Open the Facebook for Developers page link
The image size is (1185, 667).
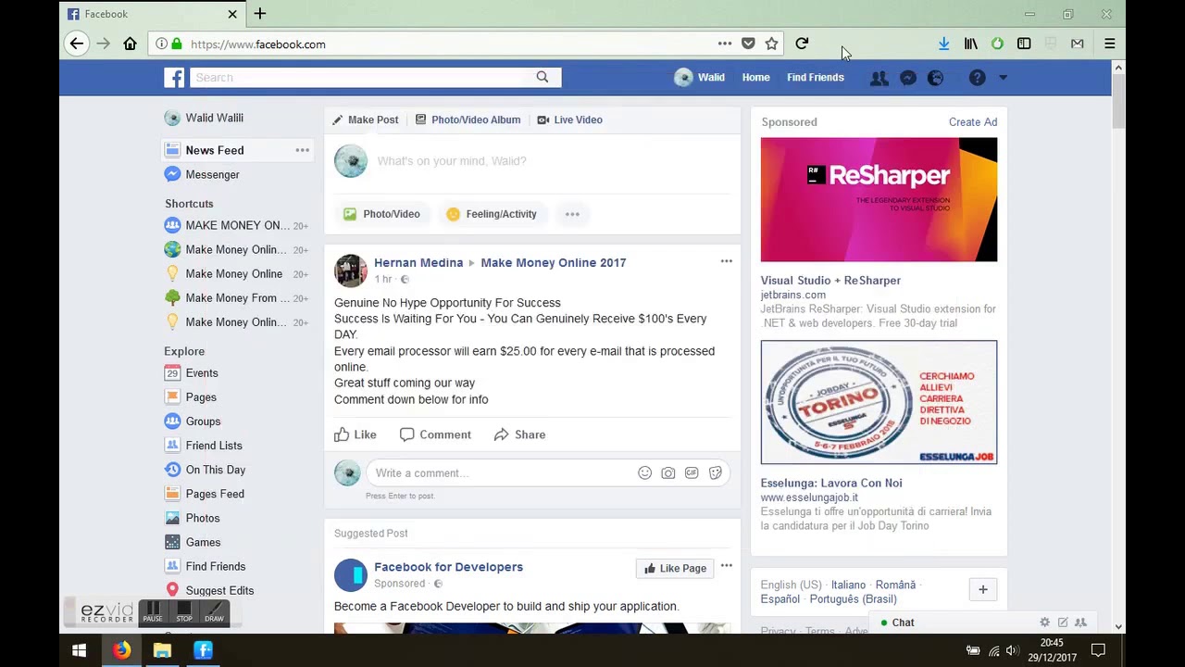(x=448, y=567)
